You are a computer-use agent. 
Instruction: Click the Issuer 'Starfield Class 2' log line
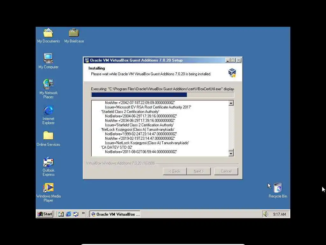point(139,125)
